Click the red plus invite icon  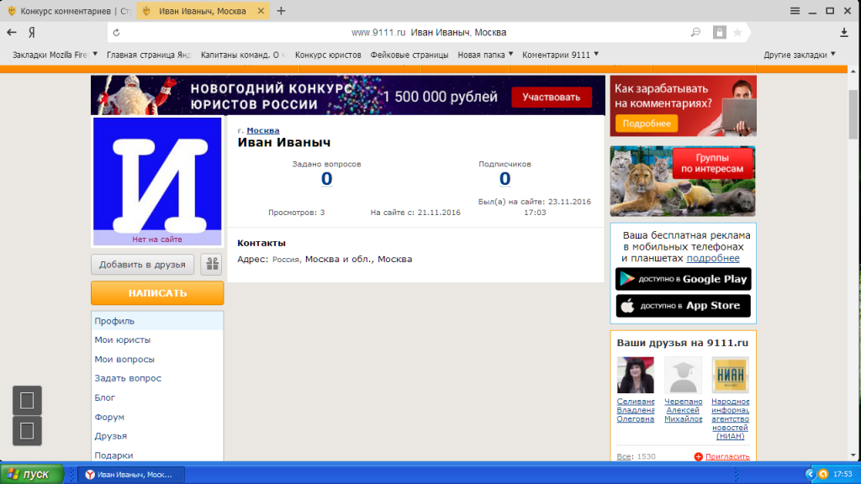[x=698, y=456]
